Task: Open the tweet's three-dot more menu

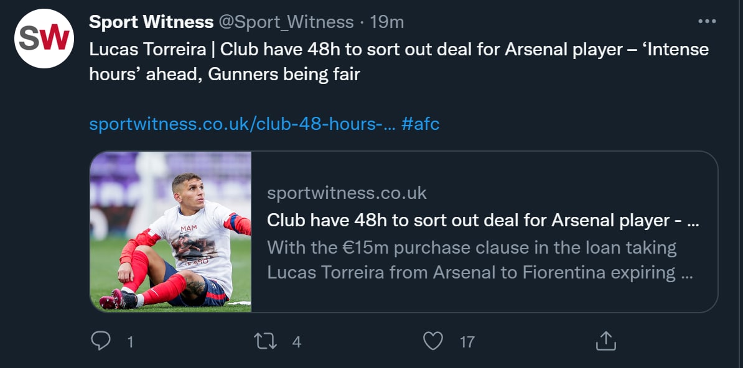Action: [707, 22]
